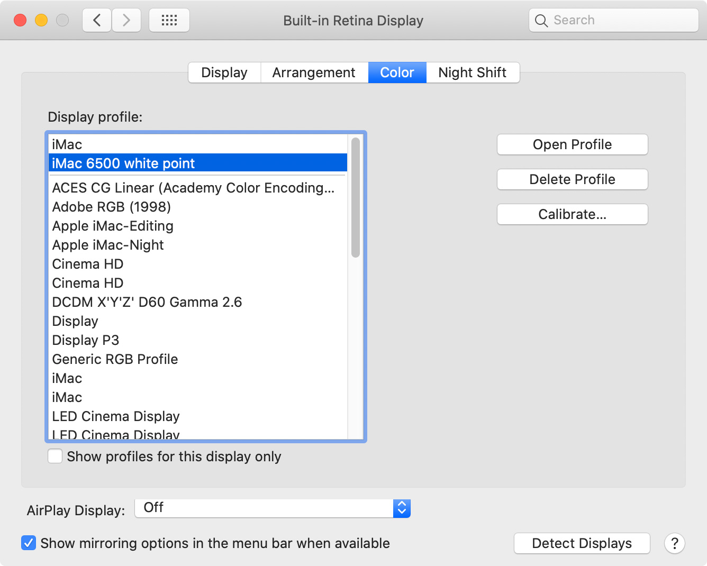Screen dimensions: 707x566
Task: Click the Detect Displays button
Action: click(582, 543)
